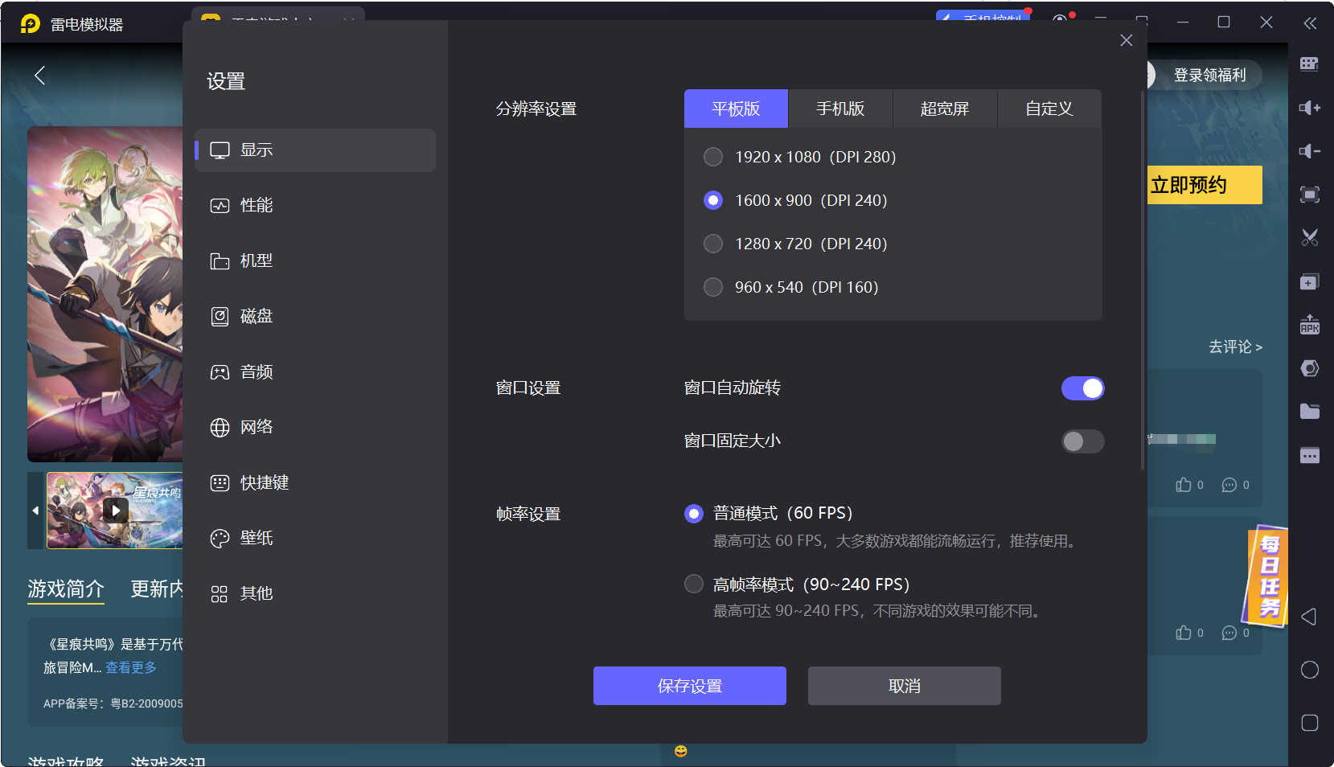Disable the 窗口自动旋转 toggle
The width and height of the screenshot is (1334, 767).
coord(1082,388)
